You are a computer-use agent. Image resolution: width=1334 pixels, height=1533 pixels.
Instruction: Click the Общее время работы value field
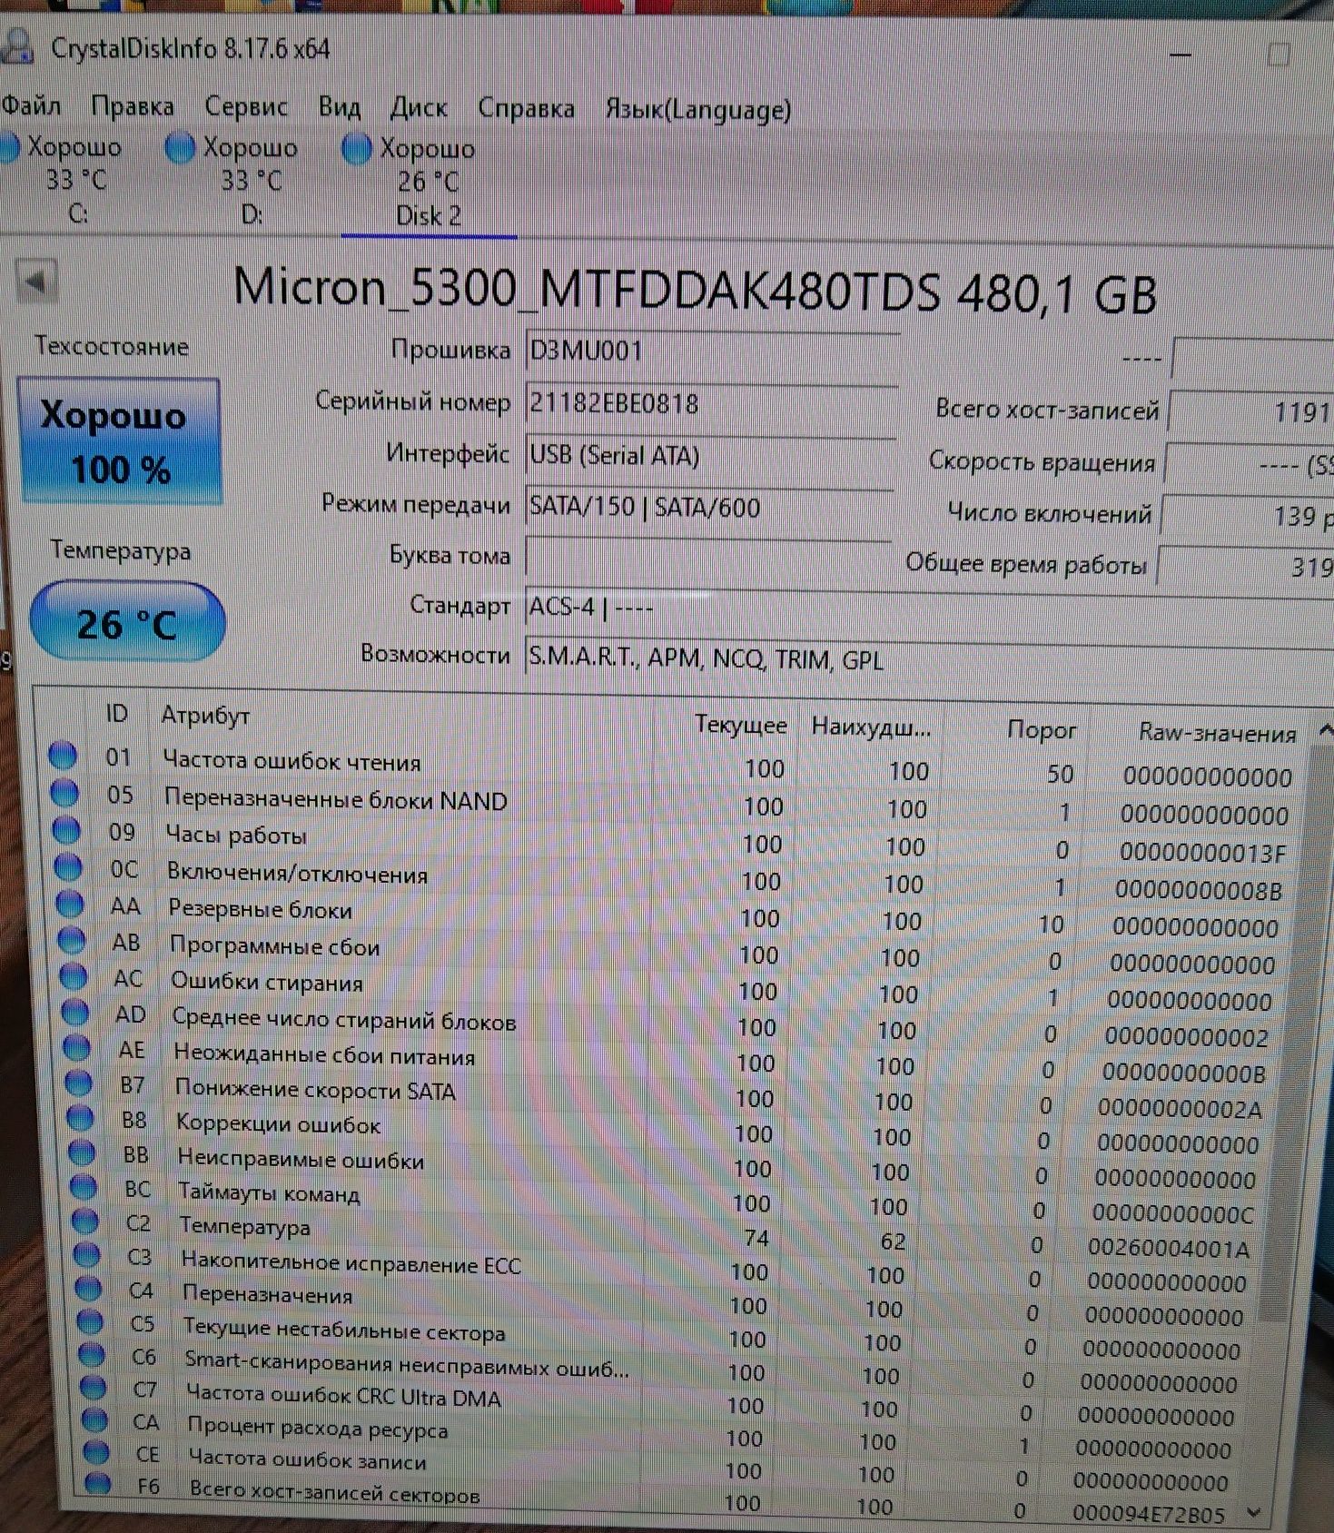(x=1246, y=567)
